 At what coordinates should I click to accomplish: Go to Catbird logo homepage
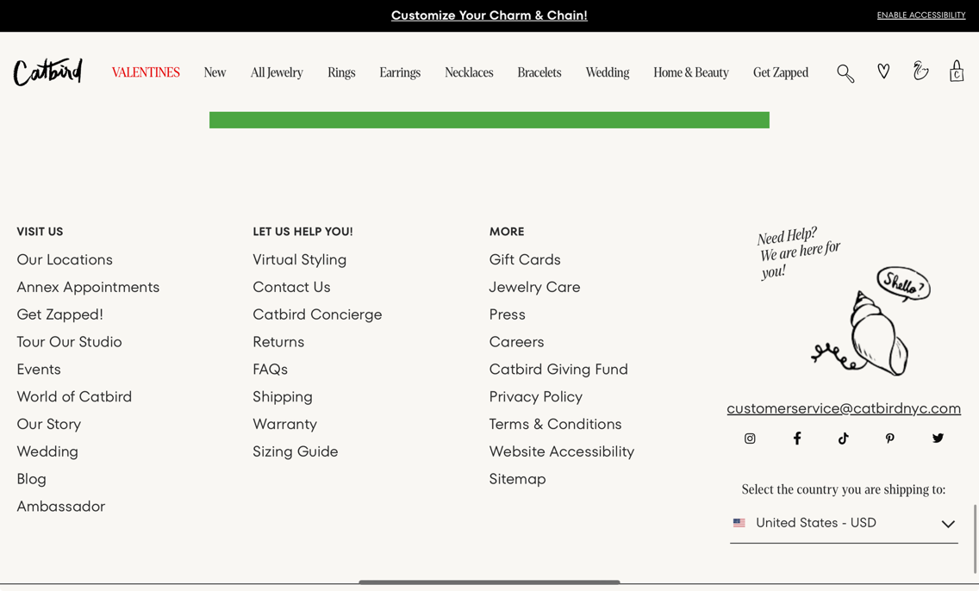pos(48,72)
